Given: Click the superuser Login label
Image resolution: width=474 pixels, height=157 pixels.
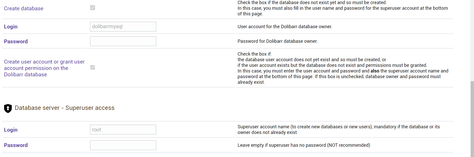Looking at the screenshot, I should click(x=11, y=130).
